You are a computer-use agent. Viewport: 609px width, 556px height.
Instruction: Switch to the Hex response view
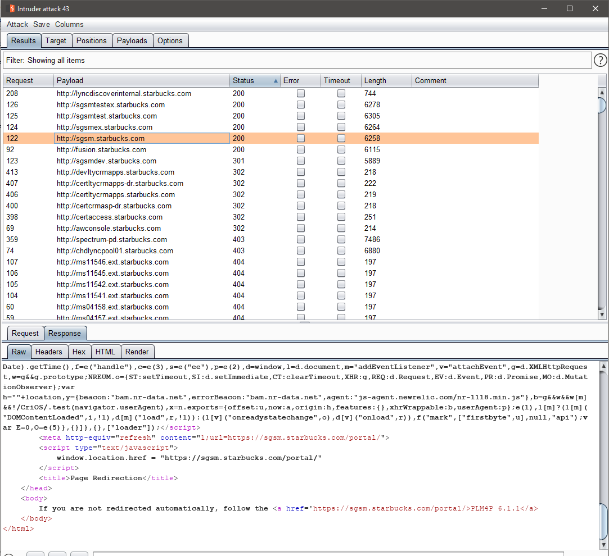[x=79, y=352]
